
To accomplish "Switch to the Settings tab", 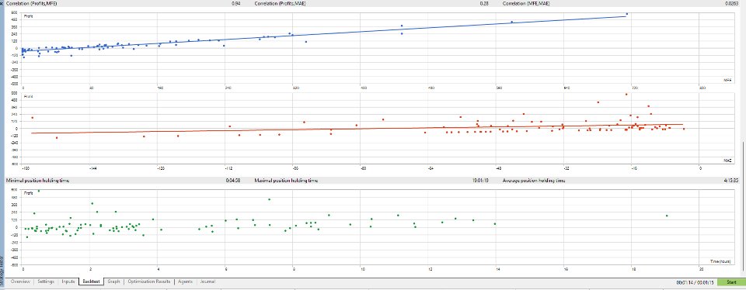I will pyautogui.click(x=46, y=281).
